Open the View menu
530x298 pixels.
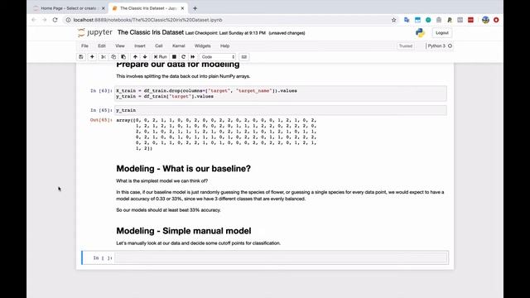(x=119, y=46)
